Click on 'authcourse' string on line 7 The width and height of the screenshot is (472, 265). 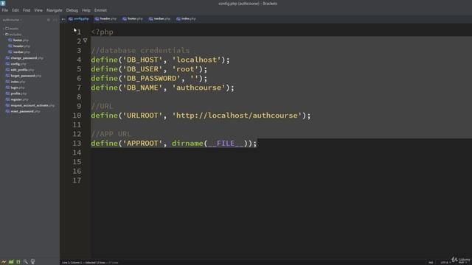pos(198,88)
